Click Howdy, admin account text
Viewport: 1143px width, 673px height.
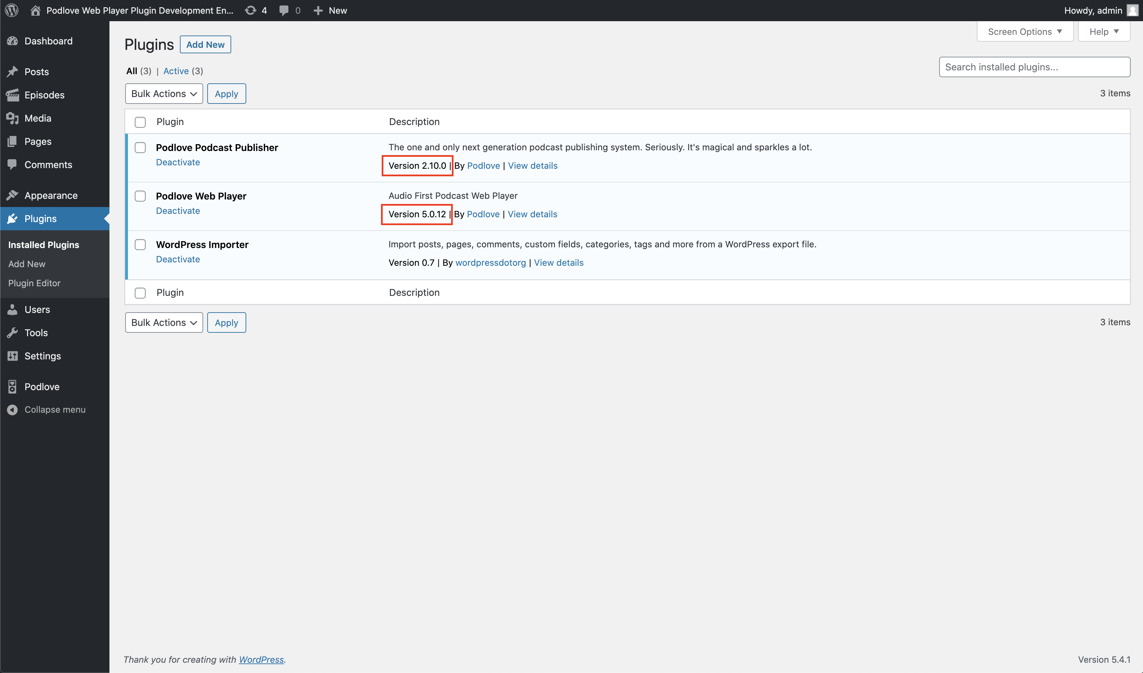click(1093, 11)
